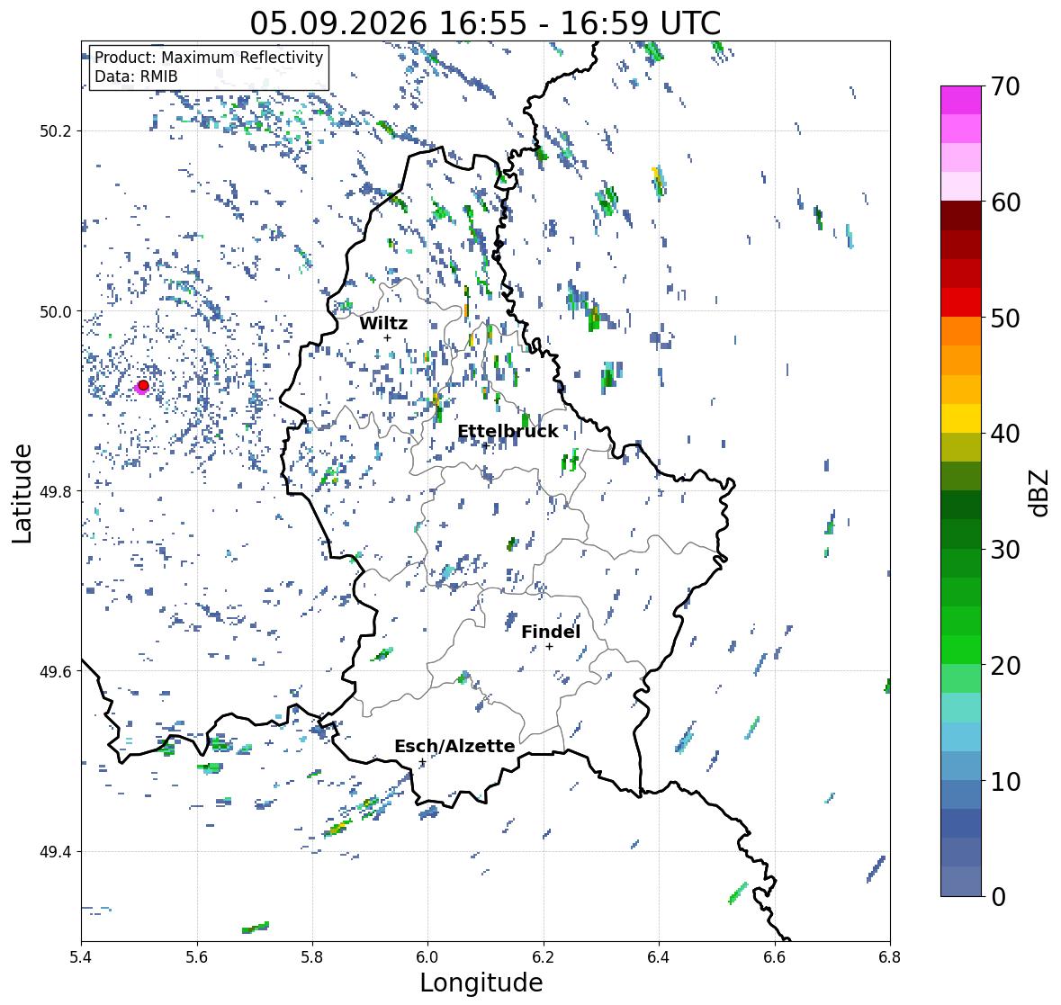The width and height of the screenshot is (1061, 1005).
Task: Click the Wiltz city label
Action: (x=383, y=323)
